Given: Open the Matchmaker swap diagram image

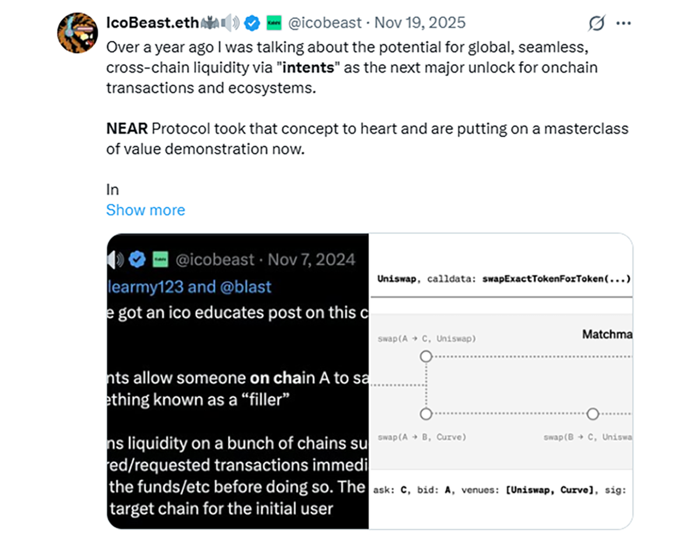Looking at the screenshot, I should point(501,381).
